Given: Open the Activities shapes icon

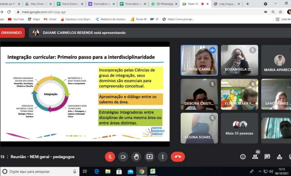Looking at the screenshot, I should click(280, 157).
